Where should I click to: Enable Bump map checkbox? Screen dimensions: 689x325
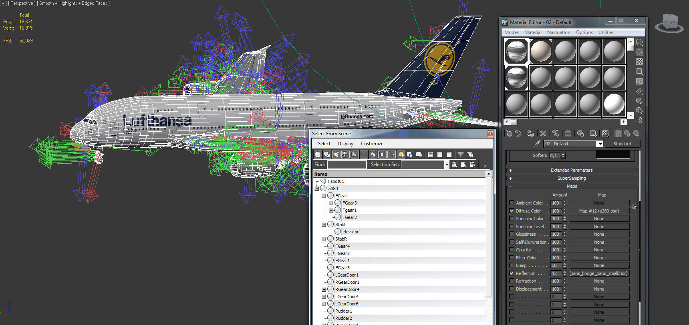(512, 265)
